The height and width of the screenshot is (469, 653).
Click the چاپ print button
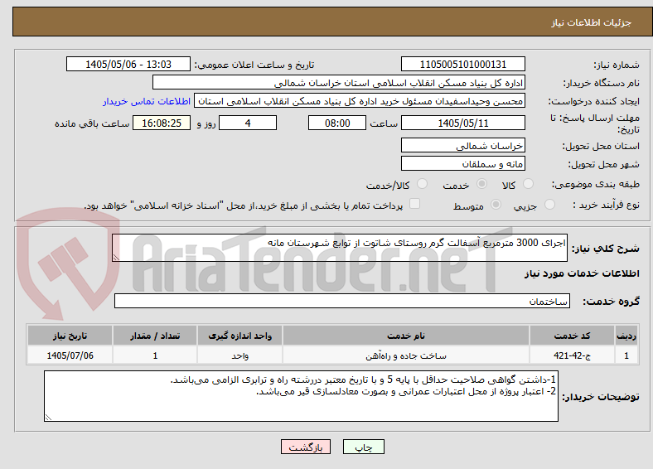364,447
